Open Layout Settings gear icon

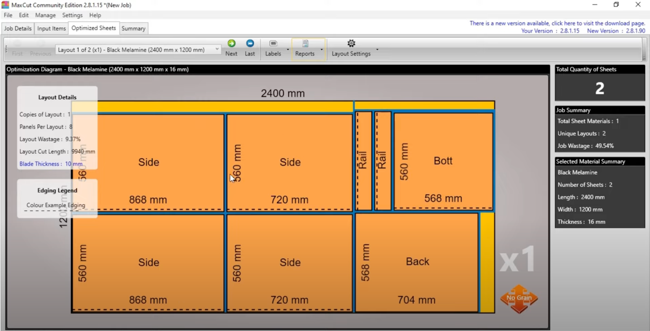[351, 43]
